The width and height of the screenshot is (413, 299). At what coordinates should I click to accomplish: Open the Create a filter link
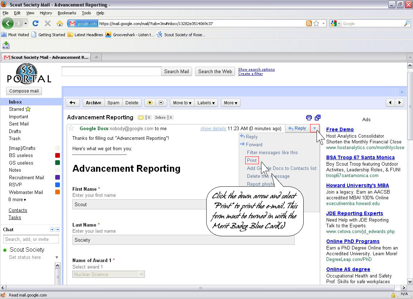coord(250,74)
